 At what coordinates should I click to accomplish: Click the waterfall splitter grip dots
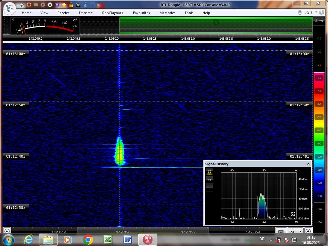[158, 42]
